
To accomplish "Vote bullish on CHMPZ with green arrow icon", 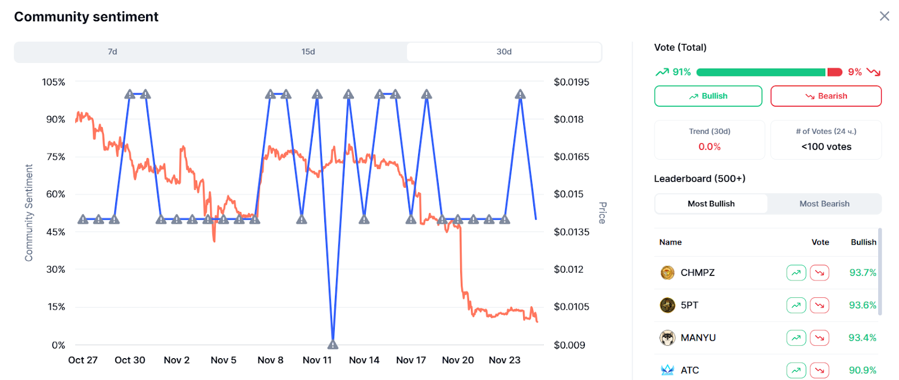I will coord(796,273).
